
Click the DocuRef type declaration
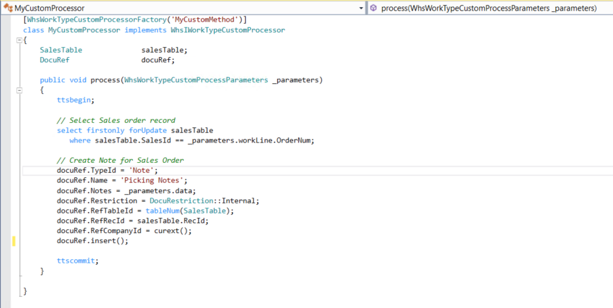point(55,60)
